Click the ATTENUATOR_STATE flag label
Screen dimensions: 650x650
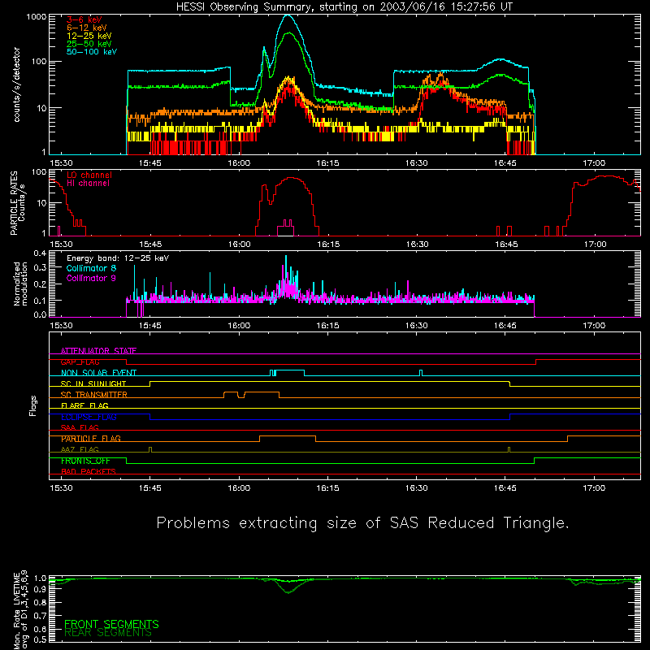click(98, 351)
